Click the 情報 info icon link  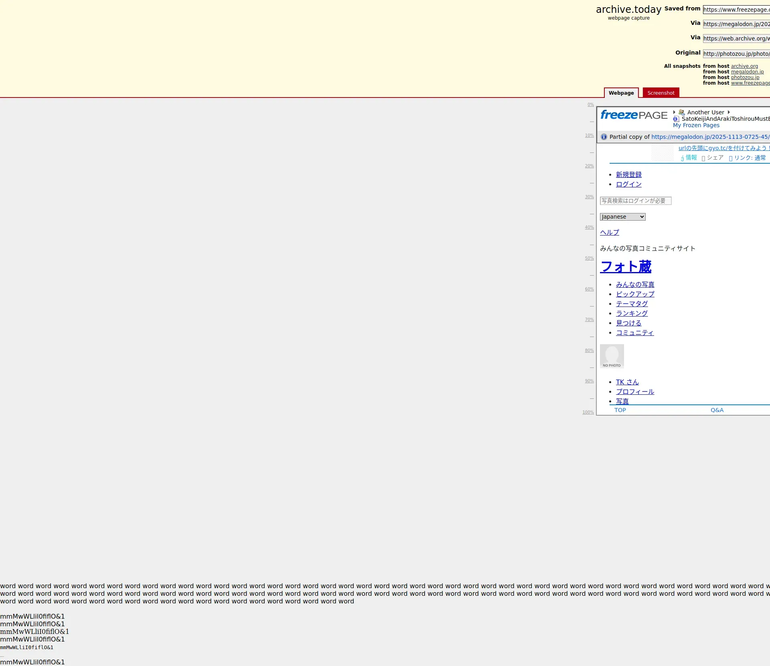tap(682, 158)
